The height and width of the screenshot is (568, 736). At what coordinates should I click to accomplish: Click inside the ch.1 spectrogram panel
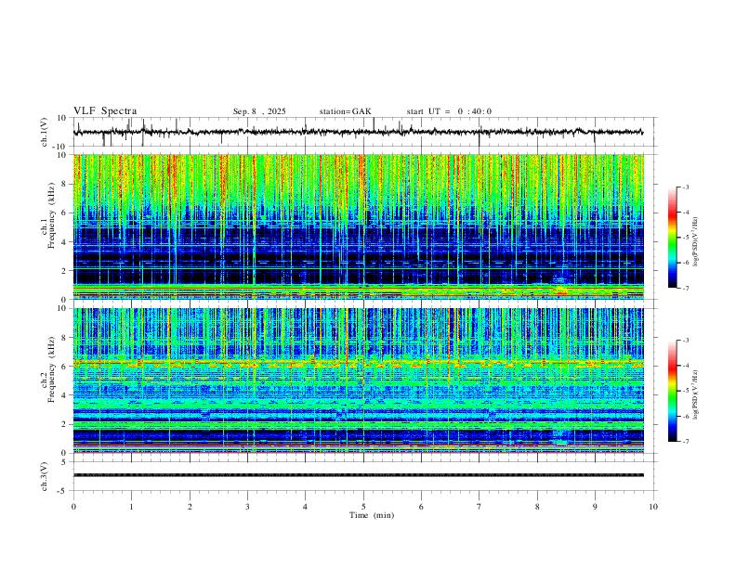point(358,226)
